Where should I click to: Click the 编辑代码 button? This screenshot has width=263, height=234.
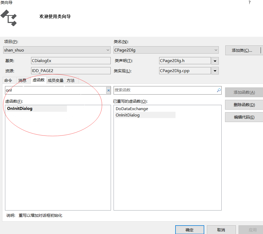pos(243,117)
